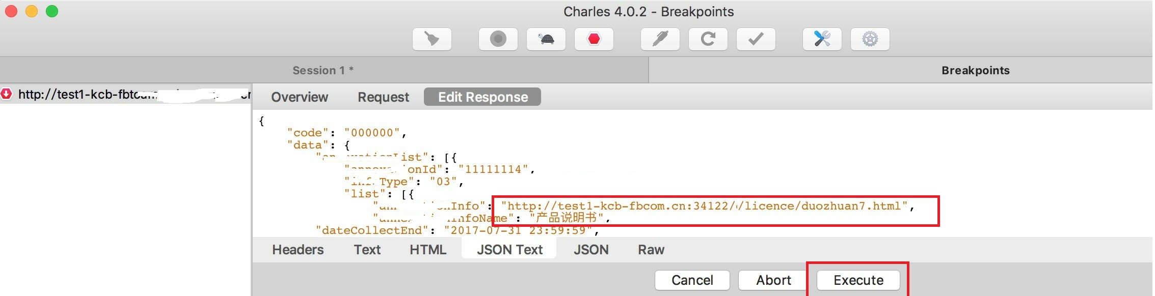Open the Request tab
The height and width of the screenshot is (296, 1155).
(383, 97)
